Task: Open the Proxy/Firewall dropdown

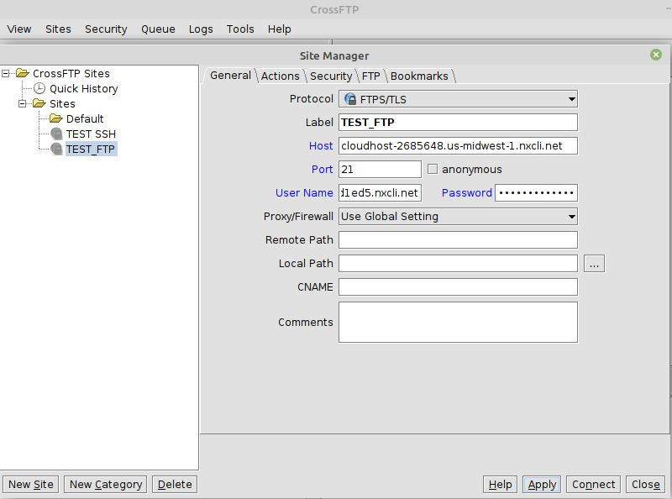Action: click(570, 217)
